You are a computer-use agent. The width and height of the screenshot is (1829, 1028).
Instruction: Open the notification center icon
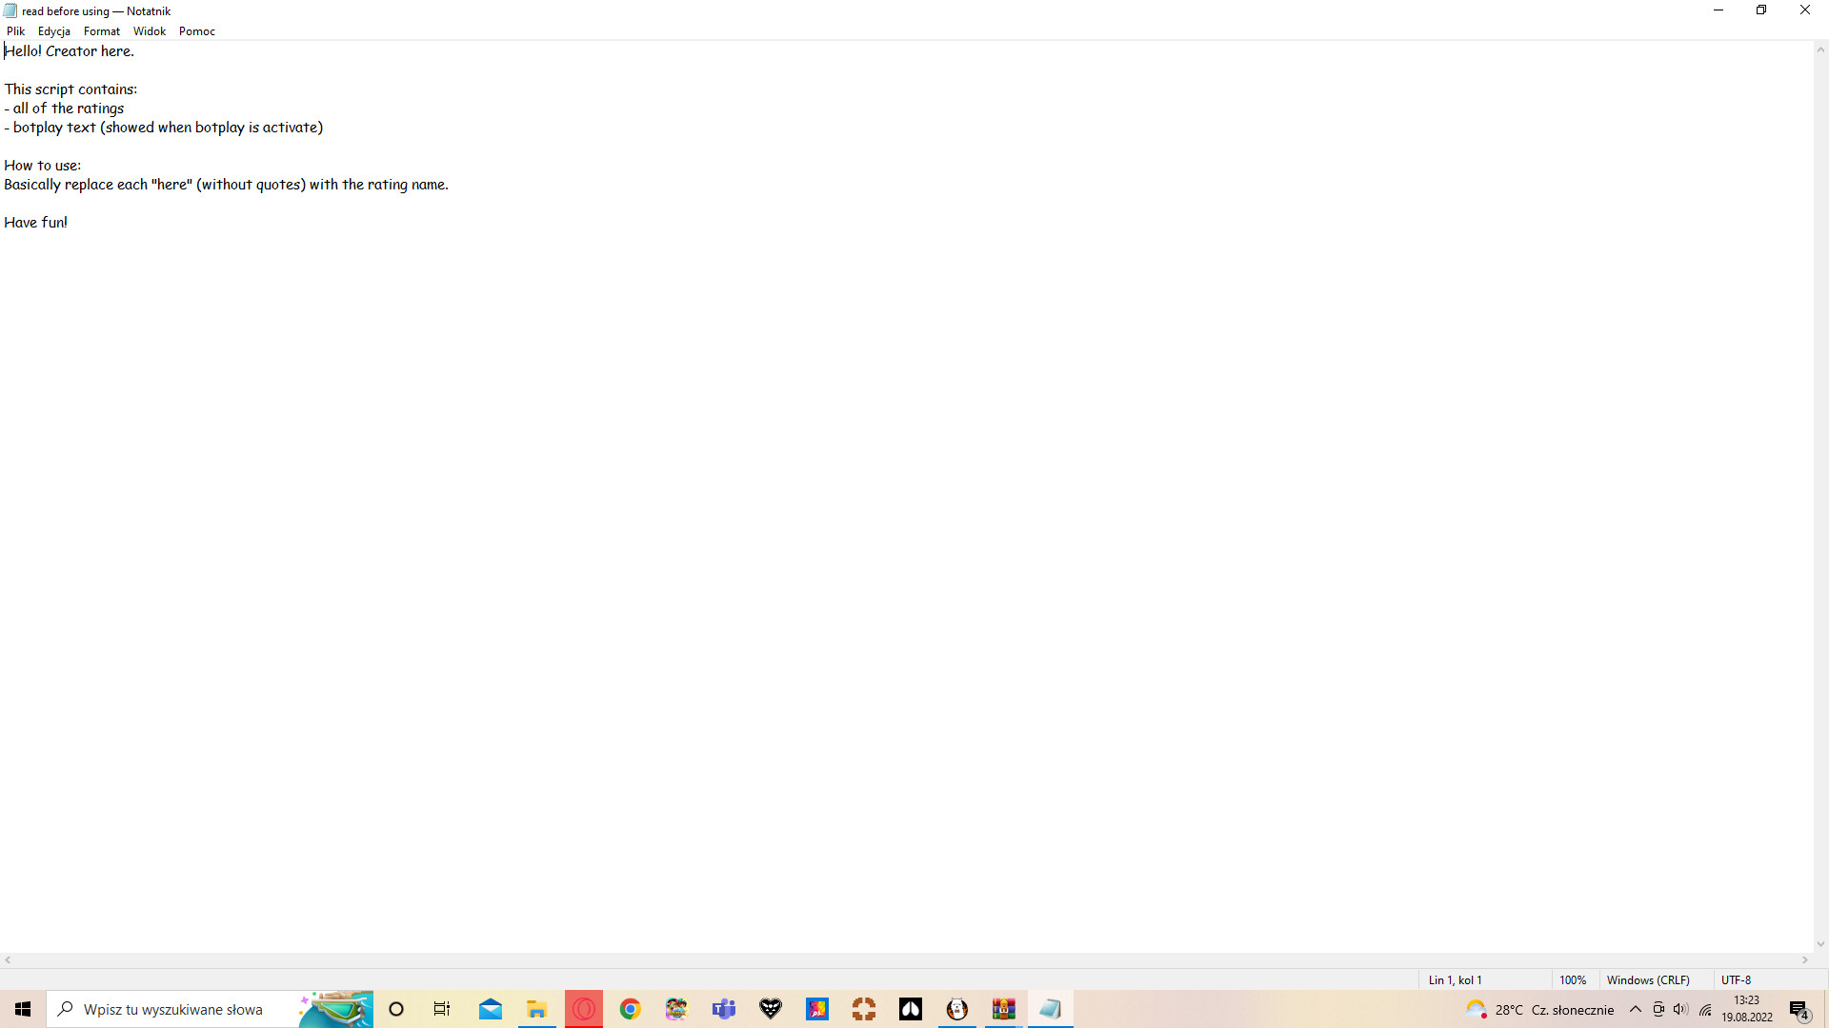pyautogui.click(x=1799, y=1010)
